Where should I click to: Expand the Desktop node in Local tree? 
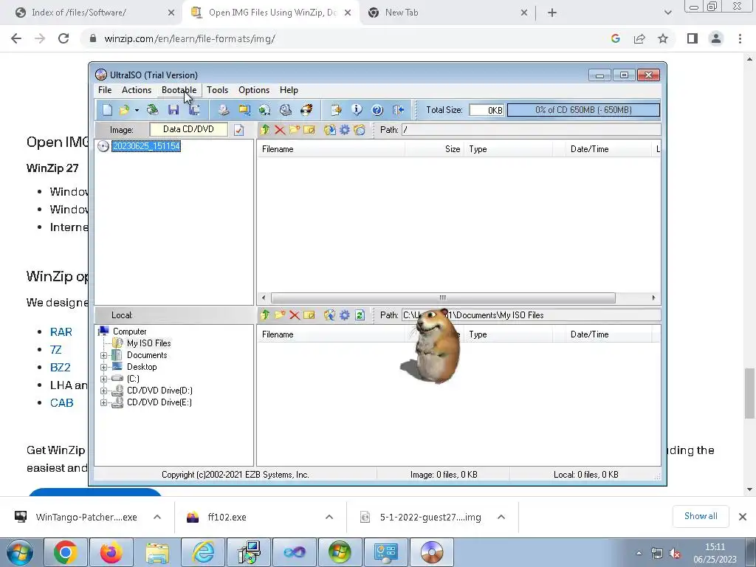103,367
